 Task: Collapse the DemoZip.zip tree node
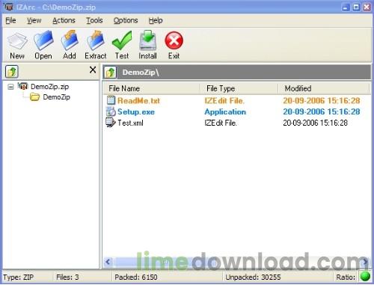click(x=10, y=87)
